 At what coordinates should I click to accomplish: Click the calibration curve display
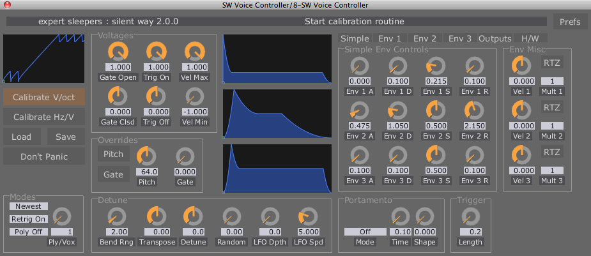click(x=43, y=58)
